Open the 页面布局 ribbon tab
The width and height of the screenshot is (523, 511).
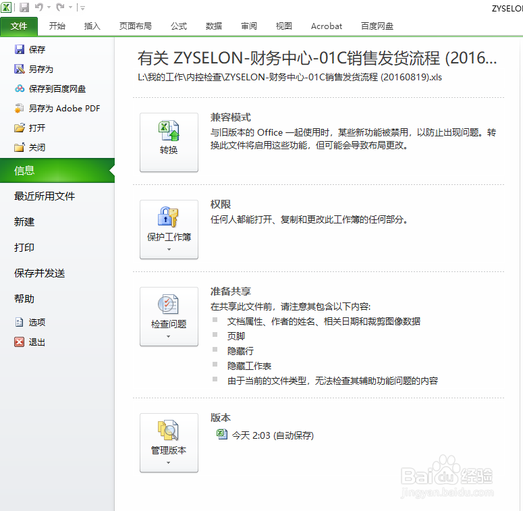pos(136,26)
